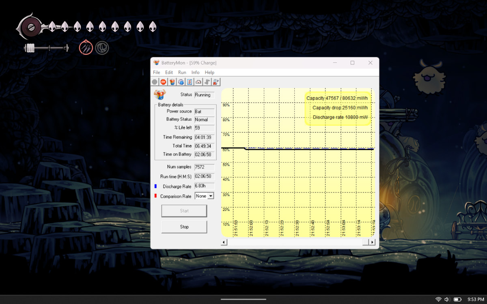Image resolution: width=487 pixels, height=304 pixels.
Task: Click the greyed-out octagon start toolbar icon
Action: [155, 82]
